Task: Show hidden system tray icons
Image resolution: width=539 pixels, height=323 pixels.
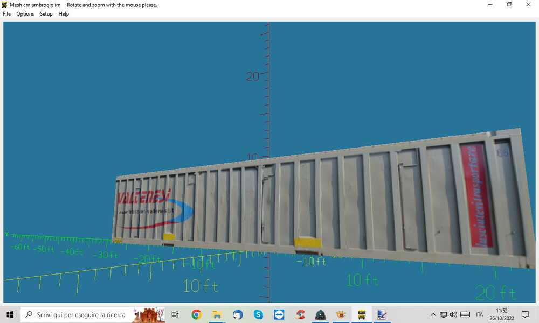Action: tap(433, 314)
